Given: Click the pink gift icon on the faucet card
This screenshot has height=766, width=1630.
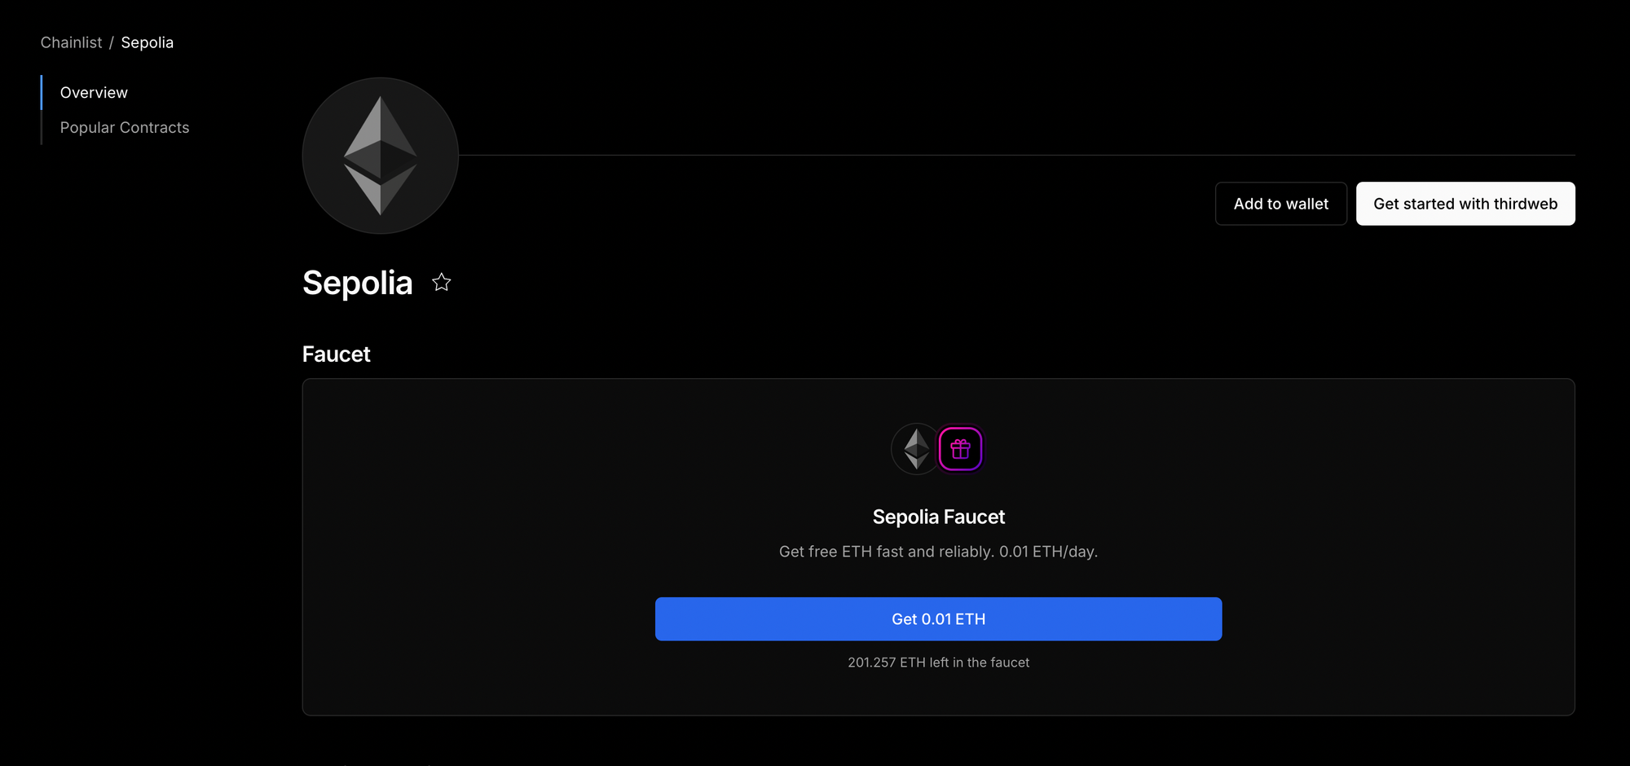Looking at the screenshot, I should [x=960, y=449].
